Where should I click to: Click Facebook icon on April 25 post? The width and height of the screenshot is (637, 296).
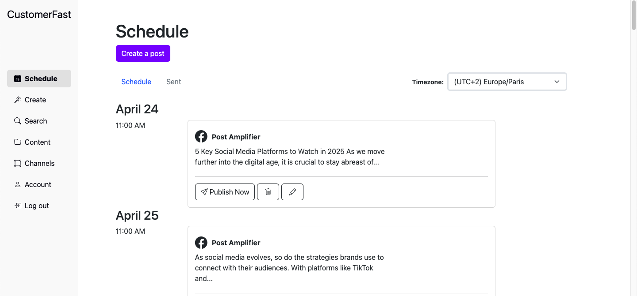201,243
